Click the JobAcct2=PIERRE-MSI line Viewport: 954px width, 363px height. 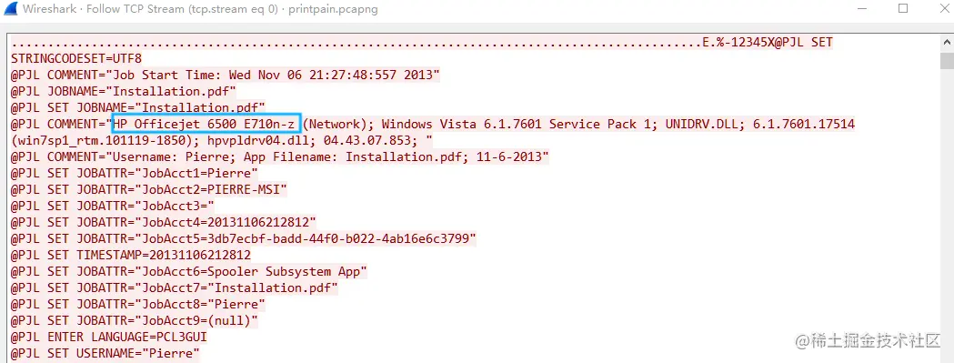coord(149,190)
